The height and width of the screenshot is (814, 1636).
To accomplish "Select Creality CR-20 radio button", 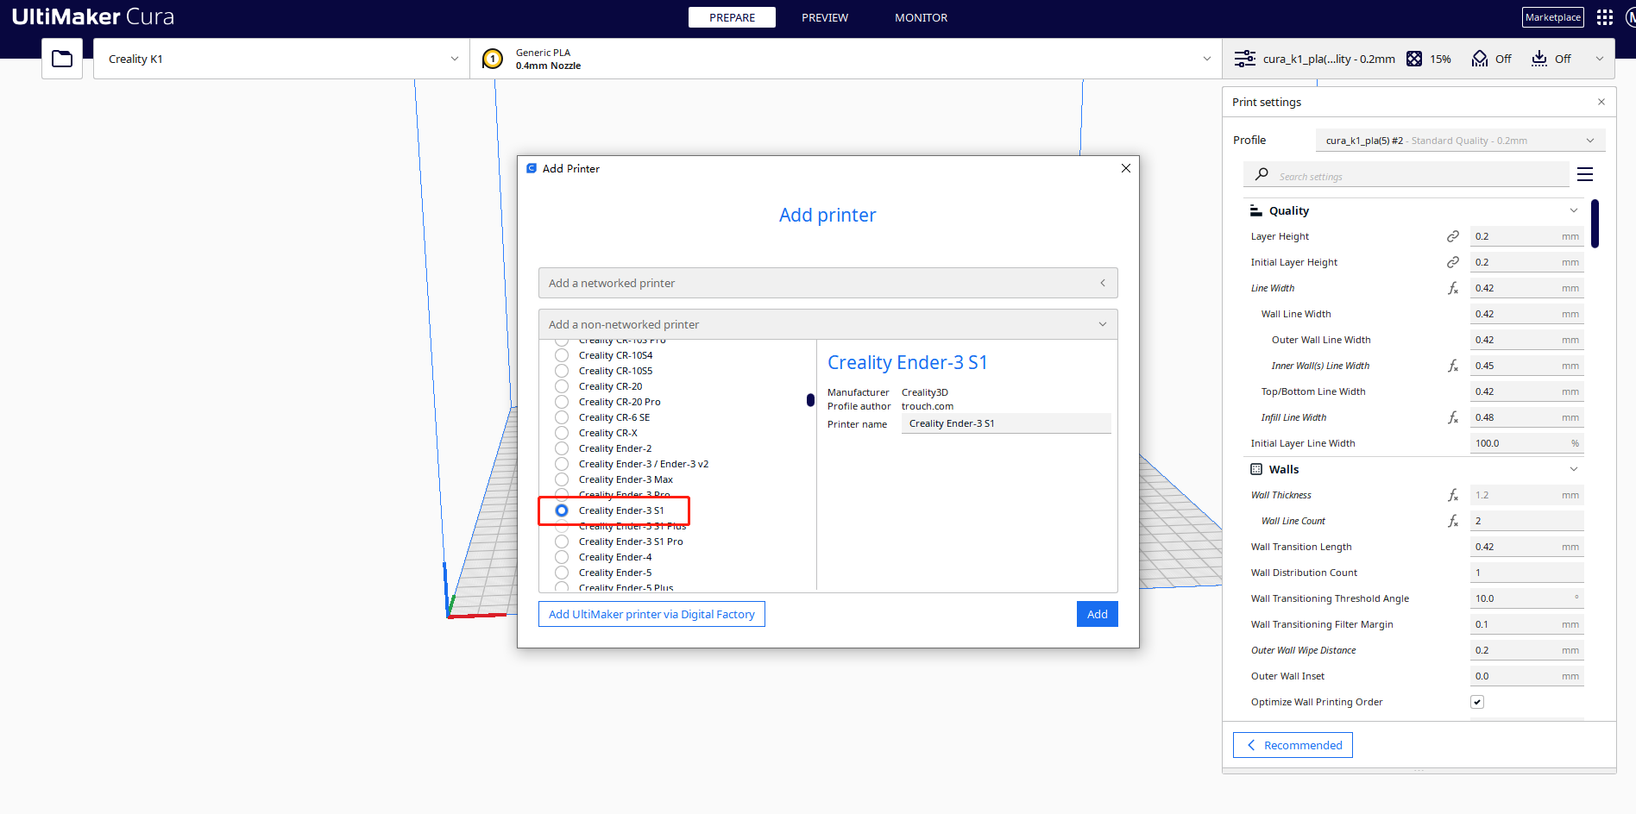I will [x=562, y=386].
